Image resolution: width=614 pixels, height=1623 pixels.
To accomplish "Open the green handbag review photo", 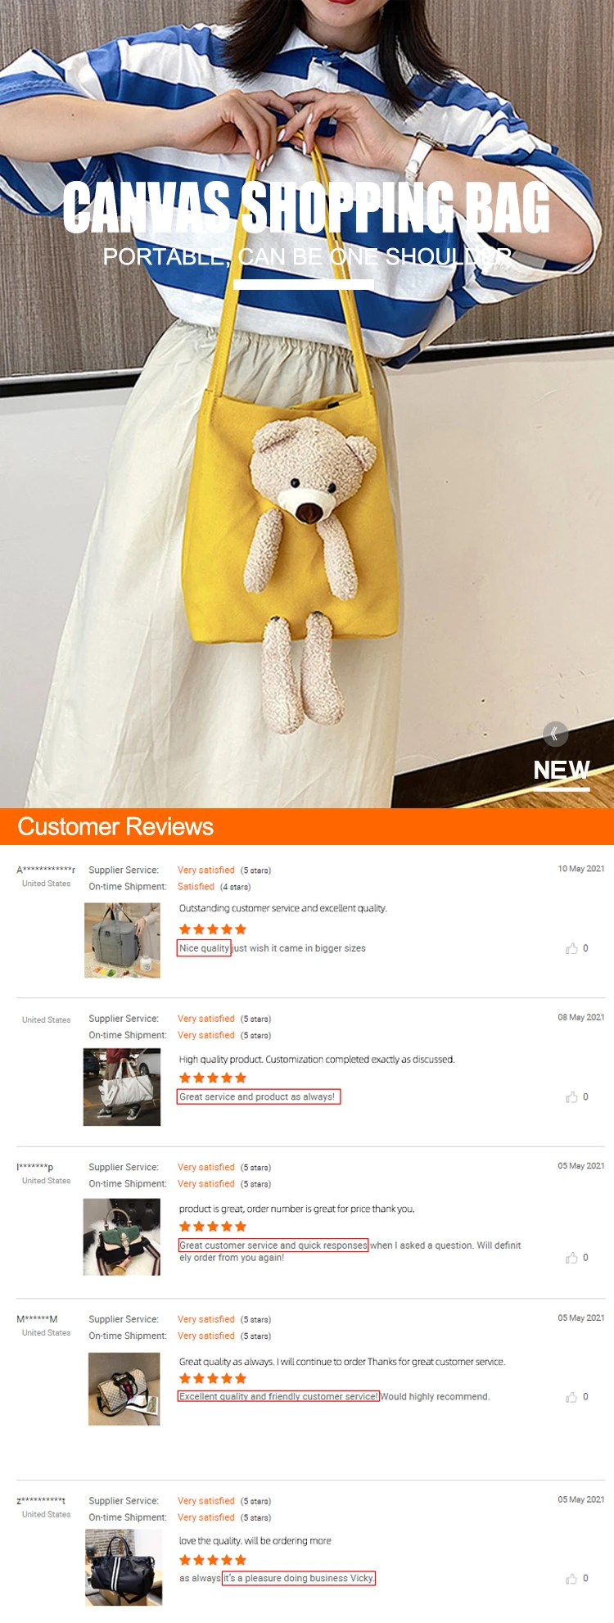I will coord(122,1236).
